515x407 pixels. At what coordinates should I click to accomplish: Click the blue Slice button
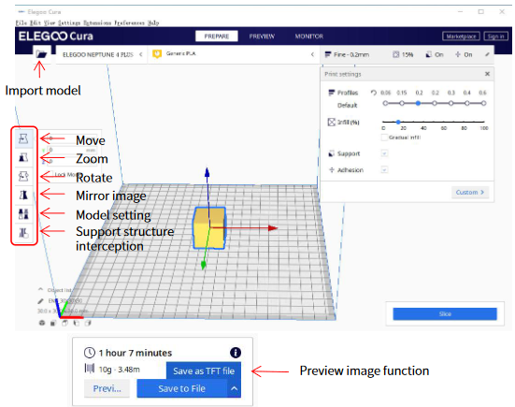(x=445, y=313)
